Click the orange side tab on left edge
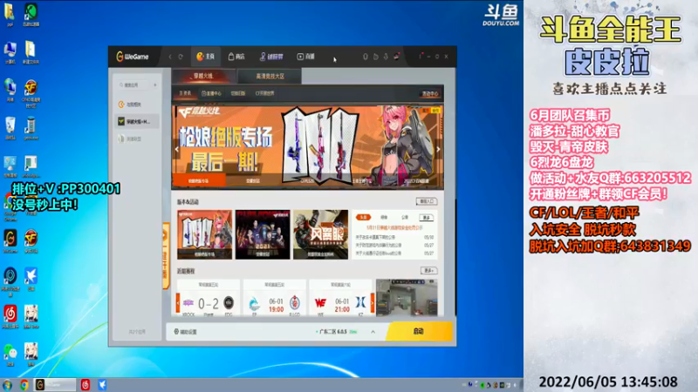 pos(166,255)
